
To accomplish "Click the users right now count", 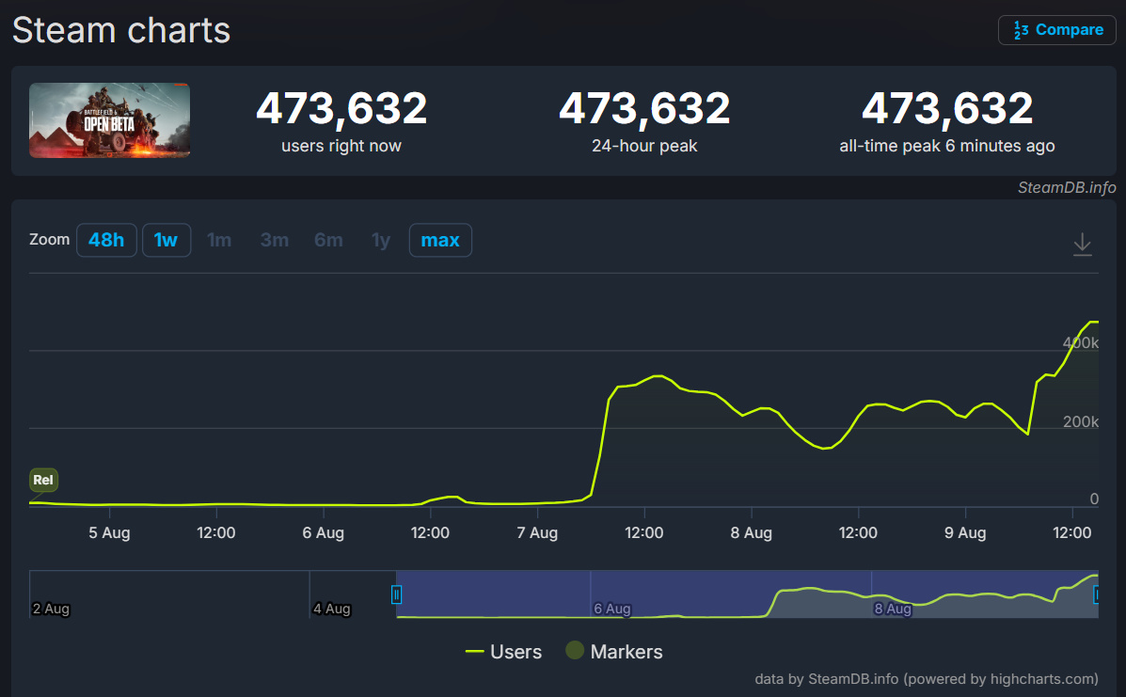I will point(341,107).
